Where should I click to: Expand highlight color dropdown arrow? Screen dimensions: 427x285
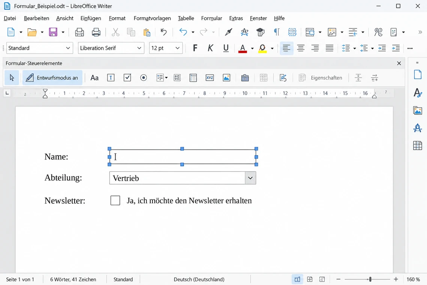272,48
